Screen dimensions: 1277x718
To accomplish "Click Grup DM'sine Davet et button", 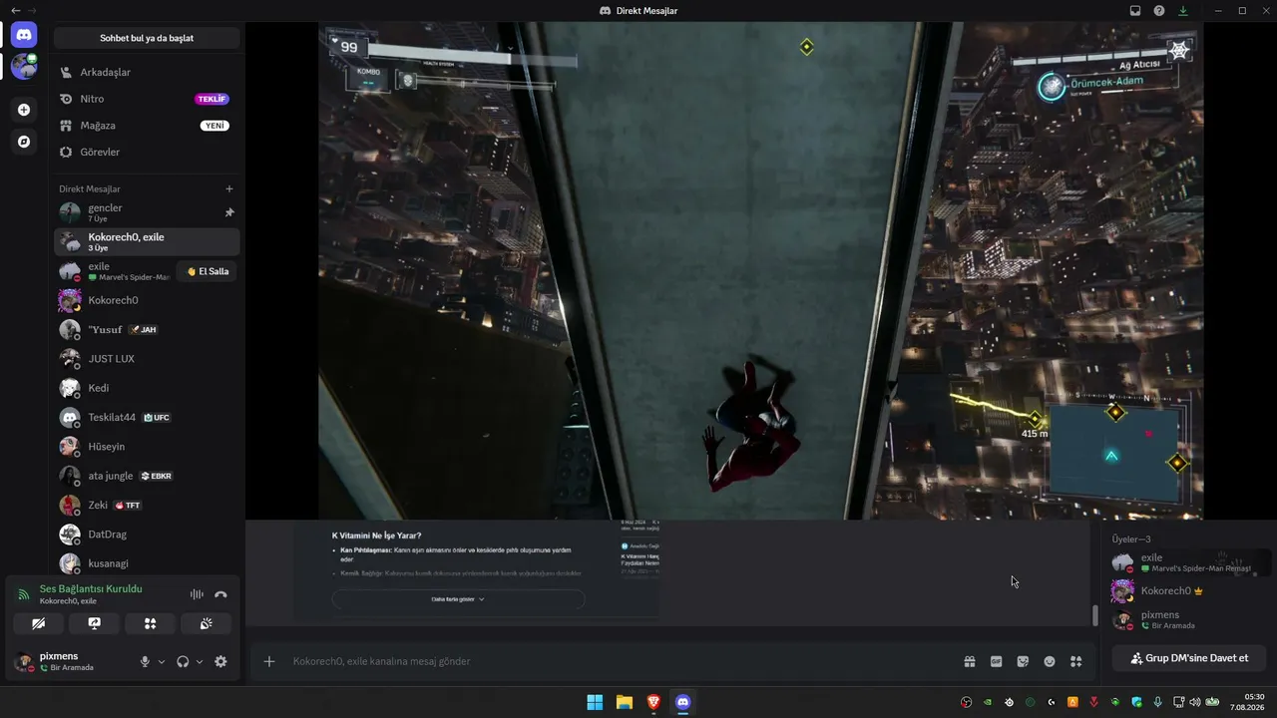I will point(1189,658).
